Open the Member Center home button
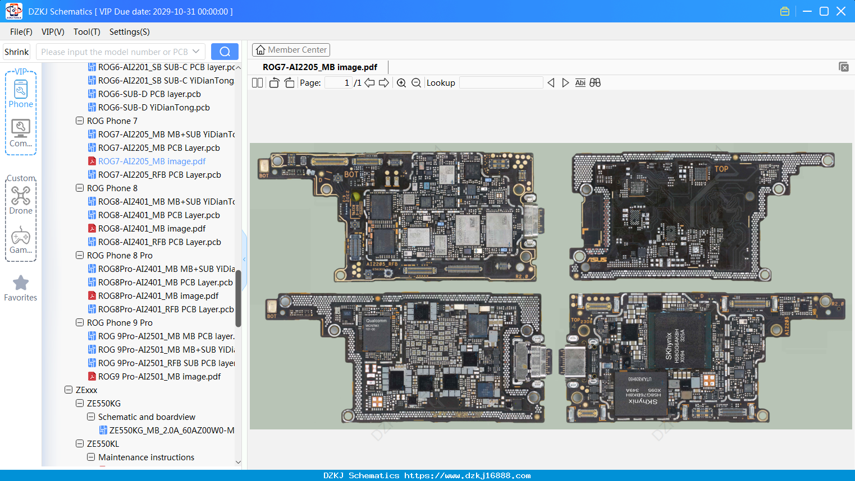Viewport: 855px width, 481px height. click(x=291, y=50)
